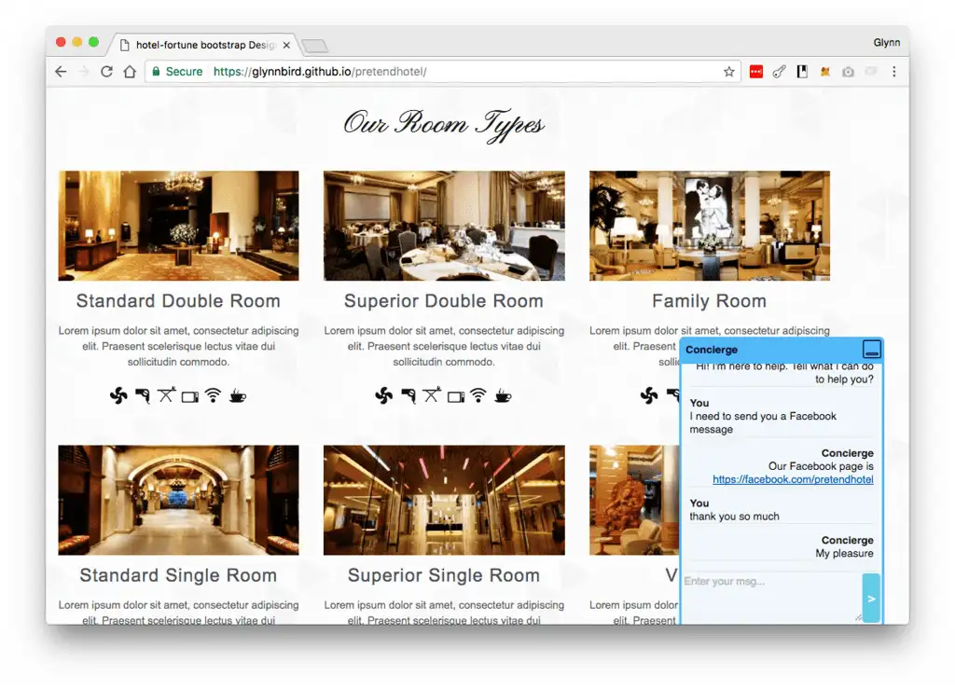The height and width of the screenshot is (690, 955).
Task: Click the Superior Single Room heading
Action: tap(444, 575)
